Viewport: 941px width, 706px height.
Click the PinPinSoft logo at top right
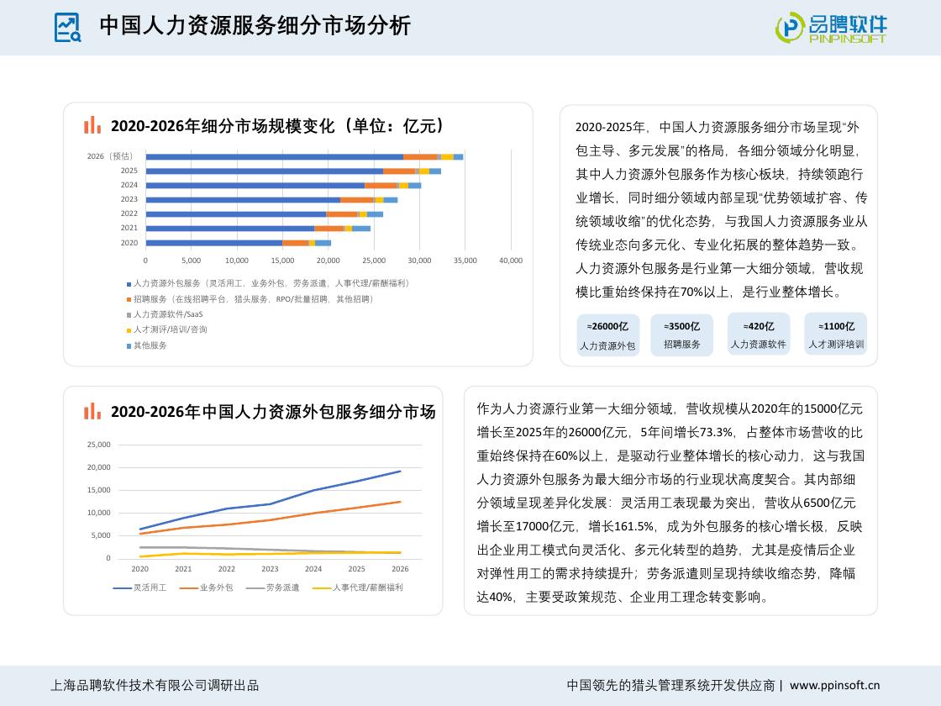tap(831, 28)
